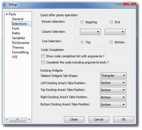This screenshot has height=130, width=142.
Task: Click Caret after paste operation heading
Action: click(x=59, y=15)
